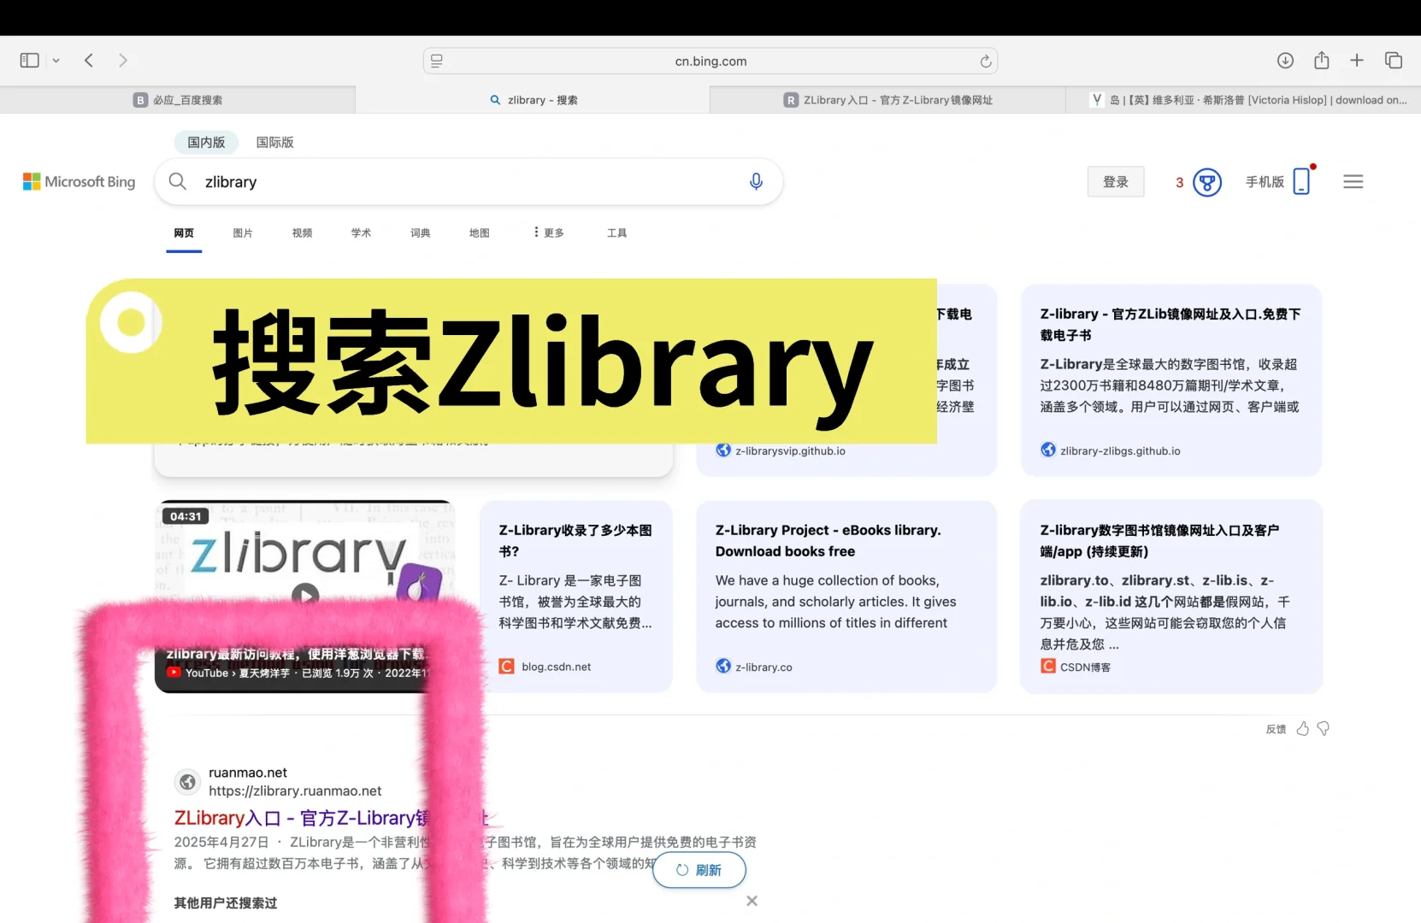Click the Microsoft Bing logo
The image size is (1421, 923).
point(79,182)
